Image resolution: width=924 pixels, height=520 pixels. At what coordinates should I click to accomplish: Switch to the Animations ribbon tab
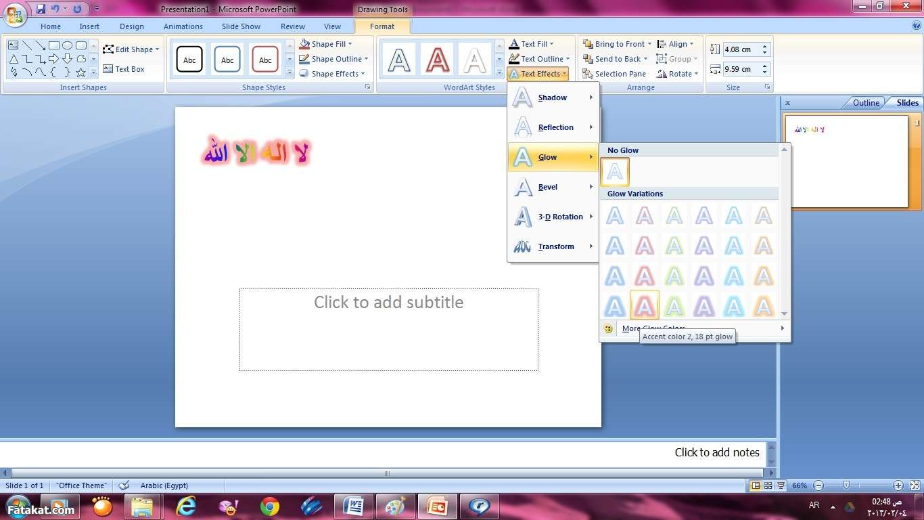(183, 26)
